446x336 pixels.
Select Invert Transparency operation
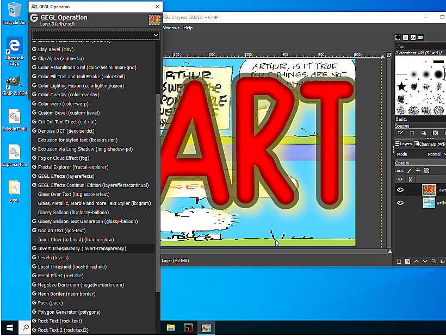tap(92, 248)
